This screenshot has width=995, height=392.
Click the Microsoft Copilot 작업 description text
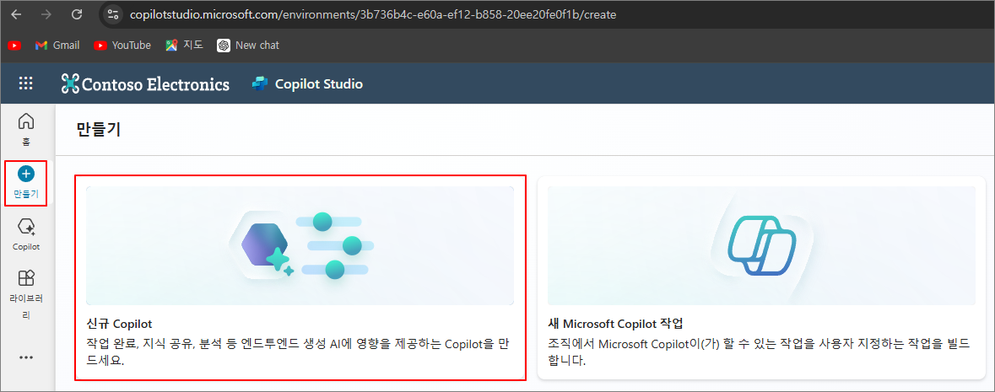tap(759, 352)
